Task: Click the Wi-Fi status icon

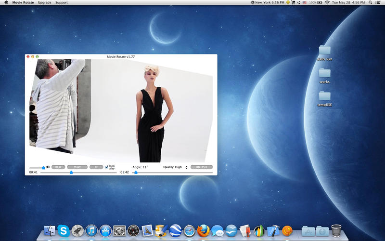Action: pyautogui.click(x=327, y=2)
